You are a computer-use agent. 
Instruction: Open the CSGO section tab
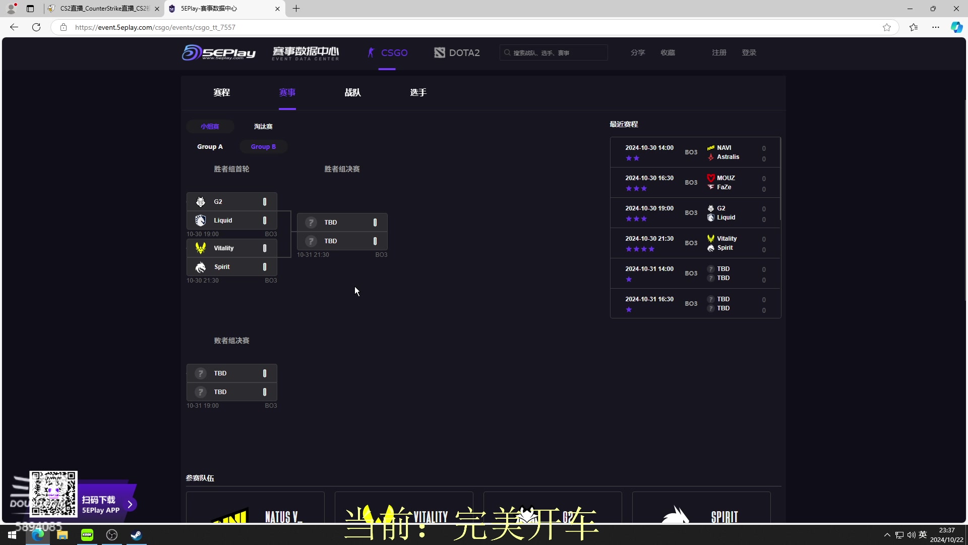click(387, 52)
